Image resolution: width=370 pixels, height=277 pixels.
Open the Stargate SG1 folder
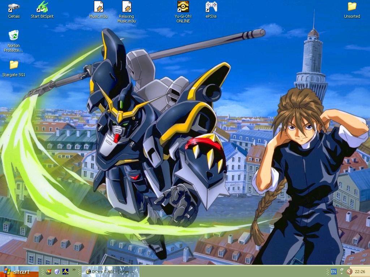click(14, 69)
